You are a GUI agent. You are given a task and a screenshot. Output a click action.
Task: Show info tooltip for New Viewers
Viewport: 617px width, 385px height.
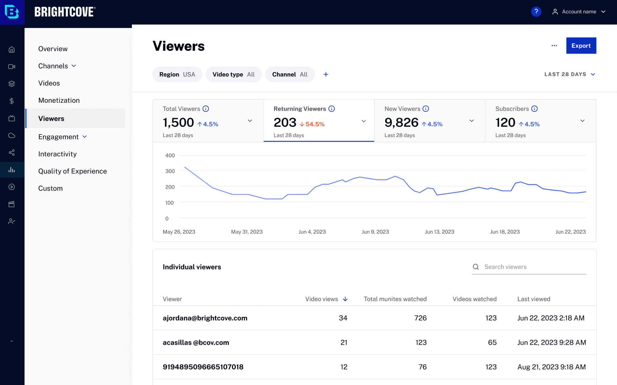pos(426,109)
